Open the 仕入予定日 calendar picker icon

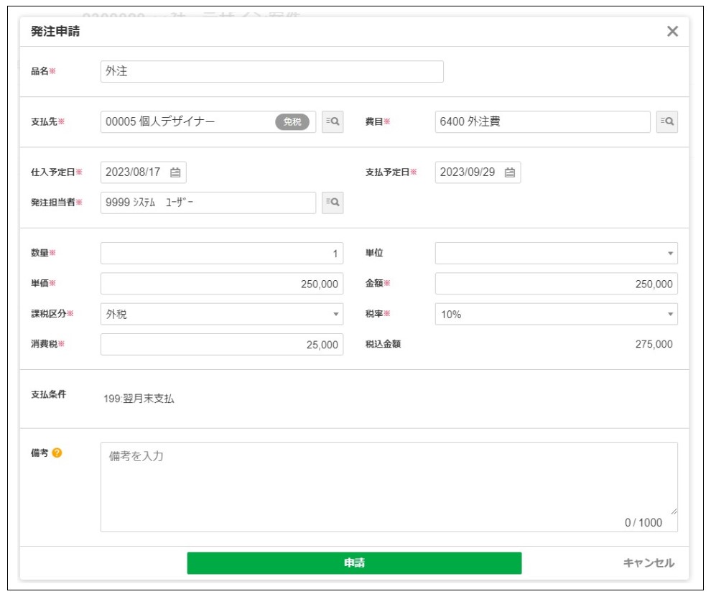tap(175, 172)
